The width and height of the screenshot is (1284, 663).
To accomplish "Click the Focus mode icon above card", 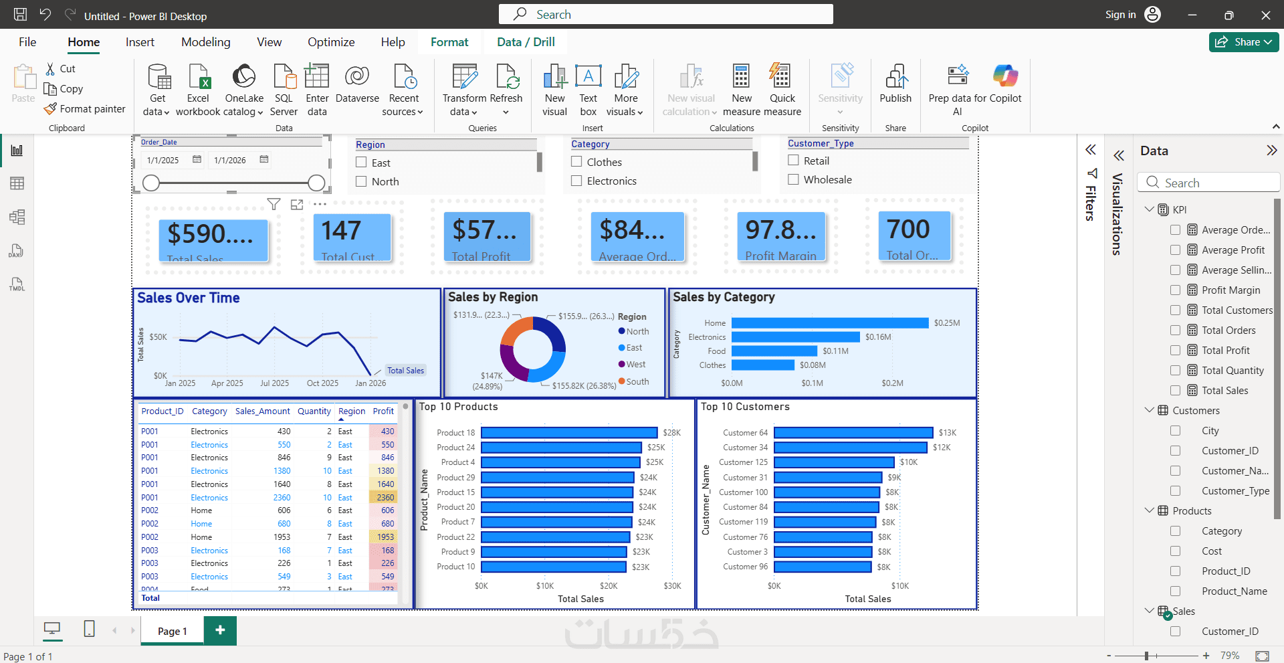I will coord(297,205).
